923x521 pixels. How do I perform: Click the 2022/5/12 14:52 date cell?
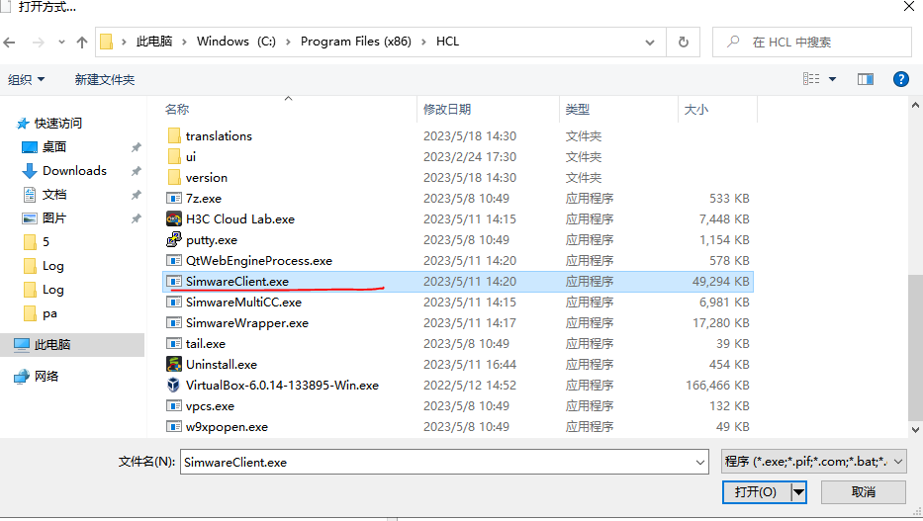pyautogui.click(x=470, y=386)
